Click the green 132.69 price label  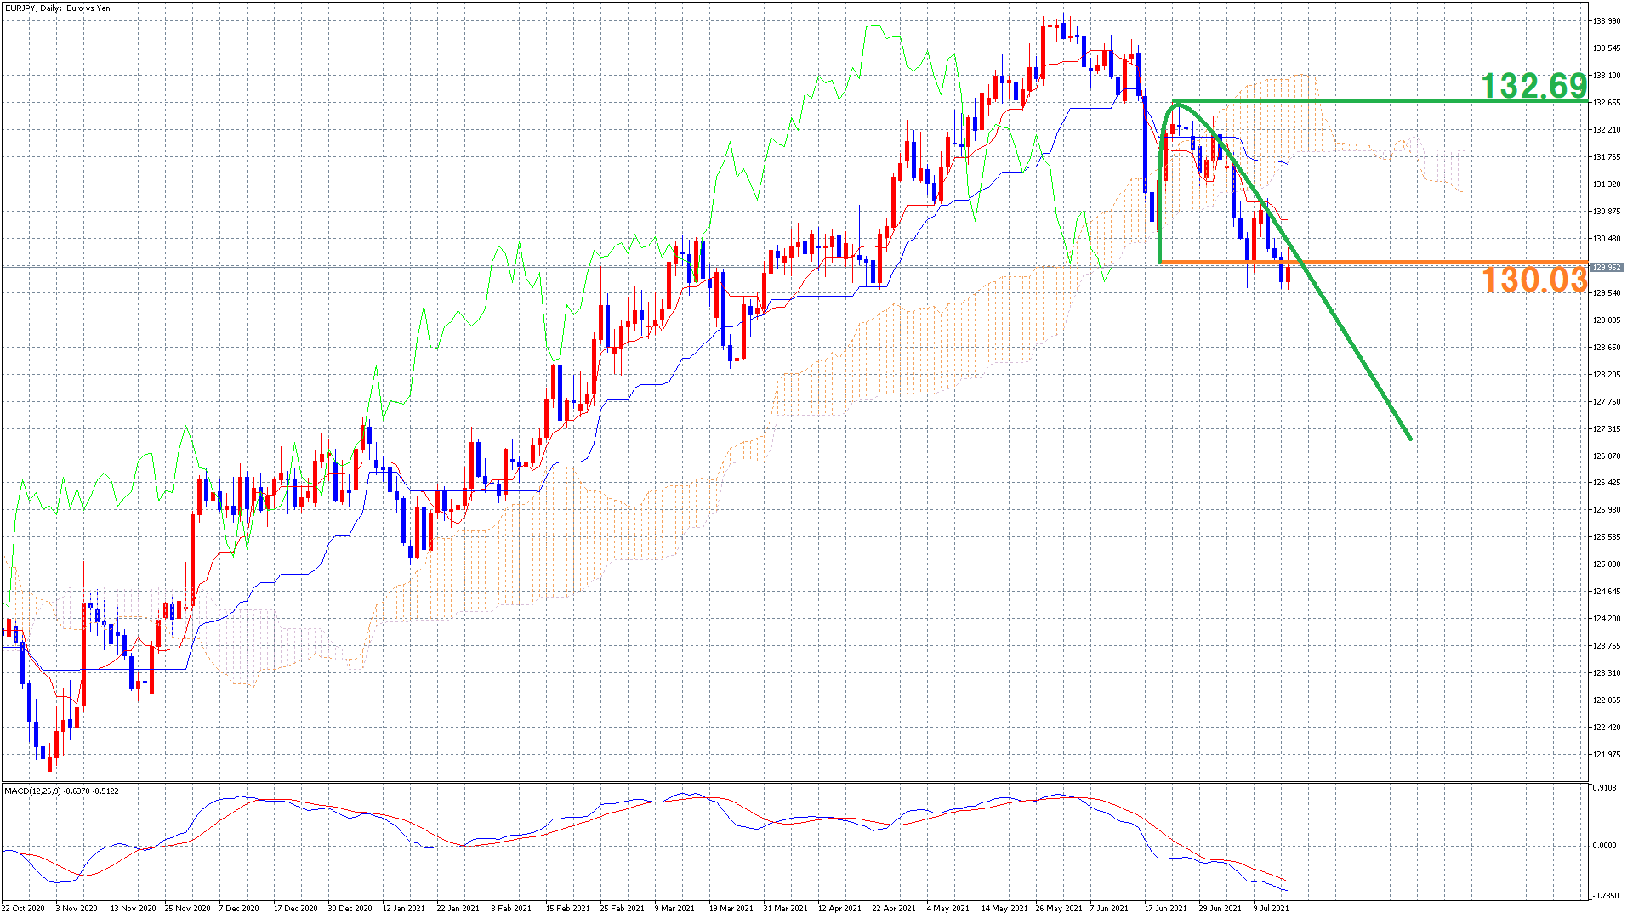pos(1533,85)
